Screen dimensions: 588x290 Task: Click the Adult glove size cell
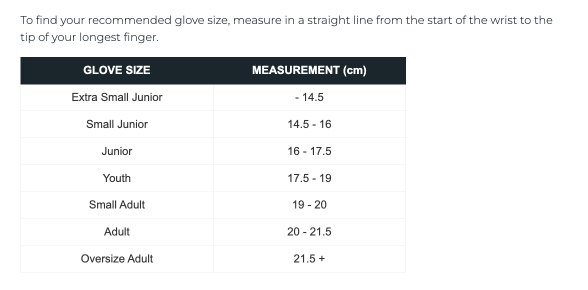pyautogui.click(x=116, y=232)
